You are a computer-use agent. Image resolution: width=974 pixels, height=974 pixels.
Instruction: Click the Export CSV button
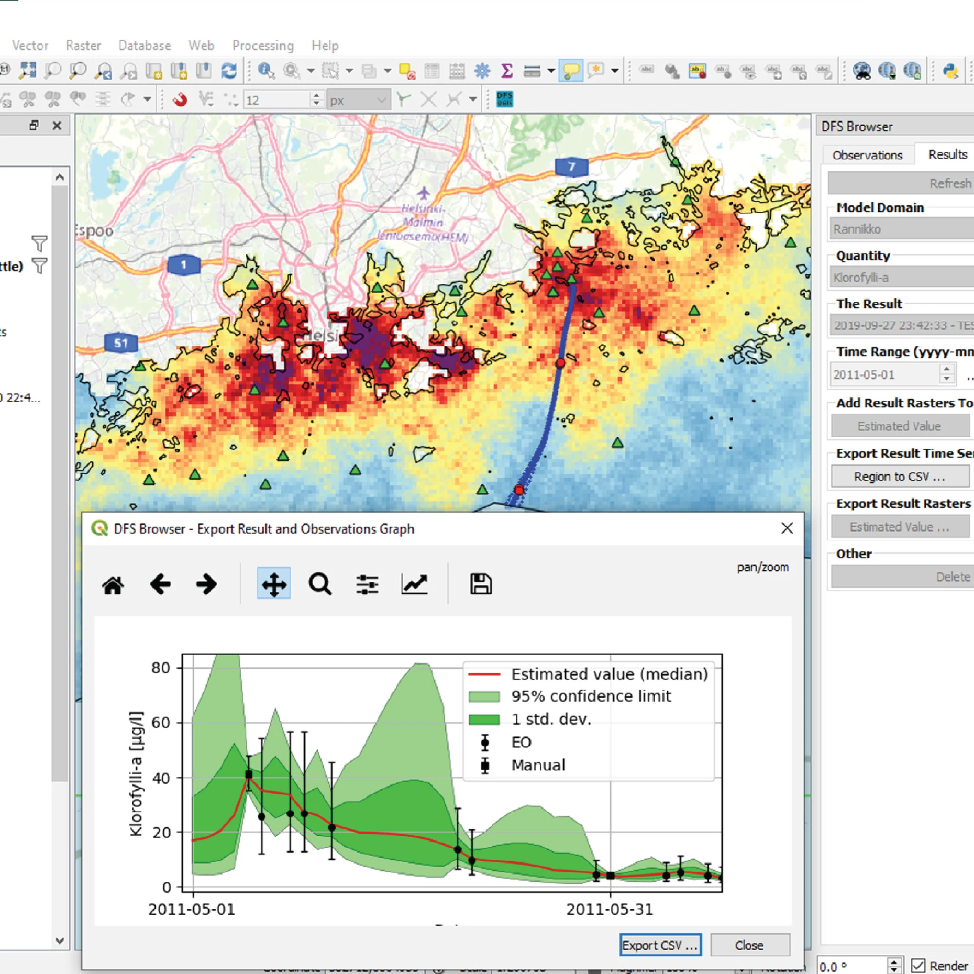660,945
